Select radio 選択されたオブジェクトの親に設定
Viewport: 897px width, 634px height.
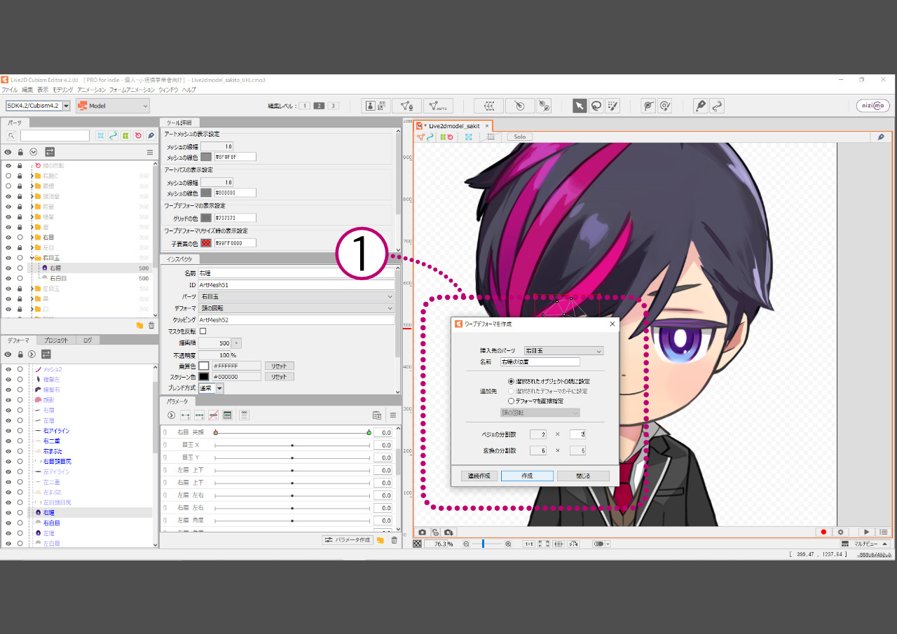pyautogui.click(x=511, y=381)
